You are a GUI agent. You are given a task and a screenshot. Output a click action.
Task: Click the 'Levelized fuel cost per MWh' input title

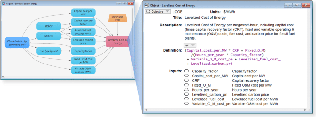coord(255,99)
